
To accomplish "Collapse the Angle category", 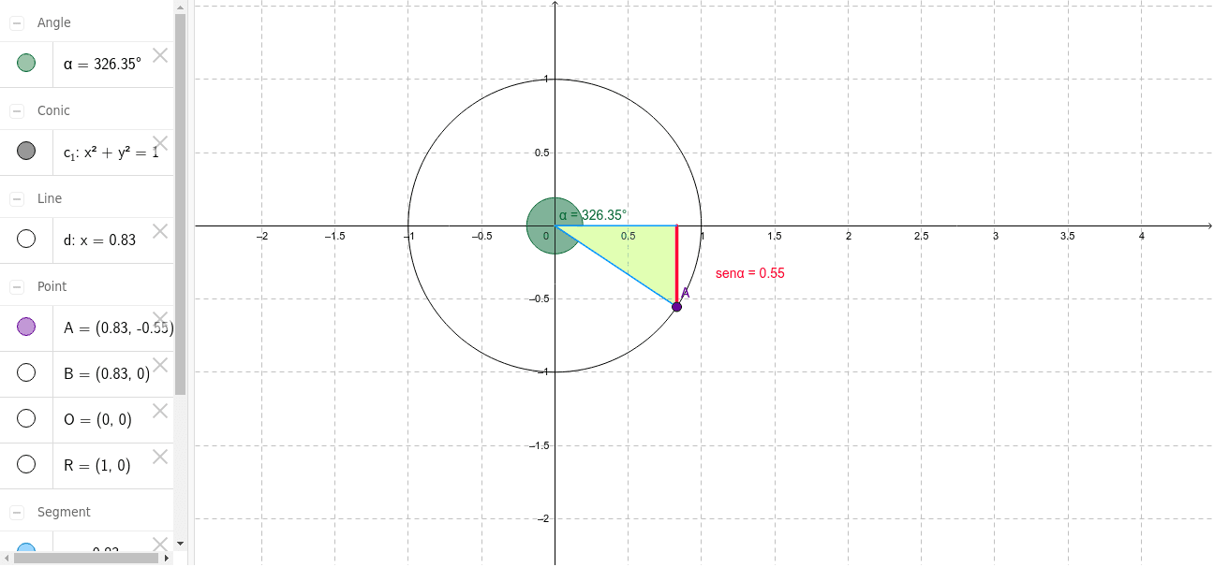I will point(17,22).
